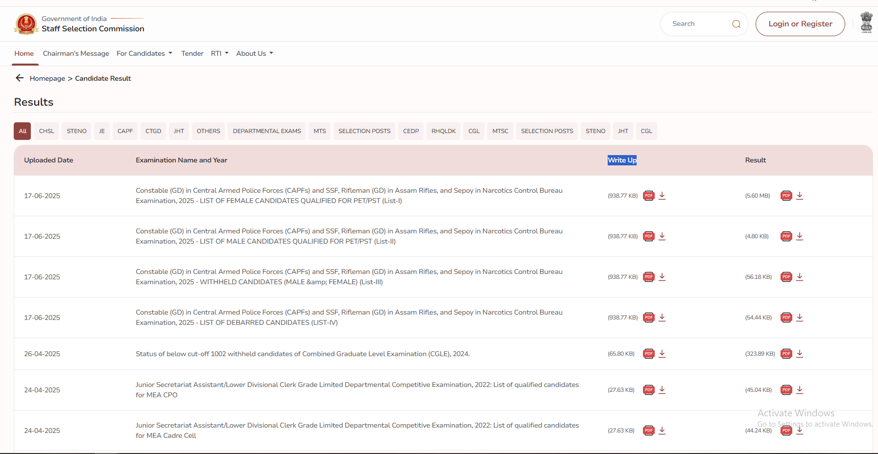Download Result PDF for male candidates List-II
This screenshot has width=878, height=454.
(800, 236)
